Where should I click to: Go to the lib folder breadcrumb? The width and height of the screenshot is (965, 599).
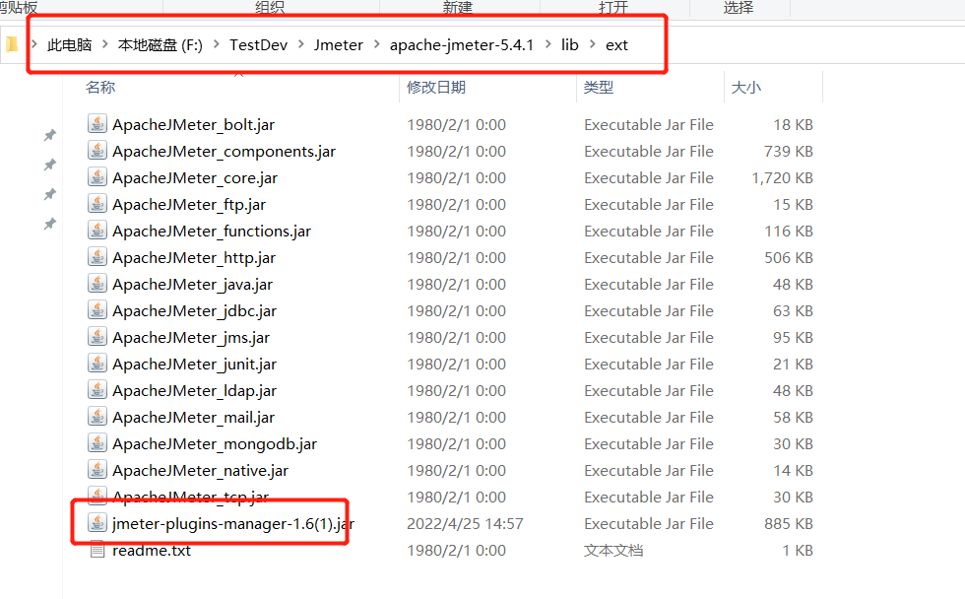click(x=570, y=45)
